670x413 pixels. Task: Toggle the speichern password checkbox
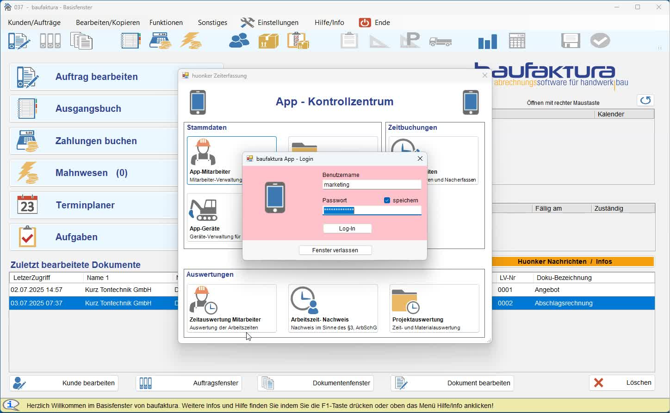(387, 200)
